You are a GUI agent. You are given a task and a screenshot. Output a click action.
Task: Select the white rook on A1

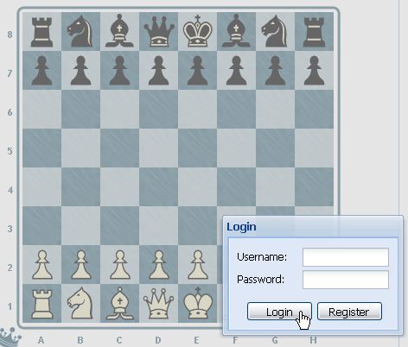41,304
